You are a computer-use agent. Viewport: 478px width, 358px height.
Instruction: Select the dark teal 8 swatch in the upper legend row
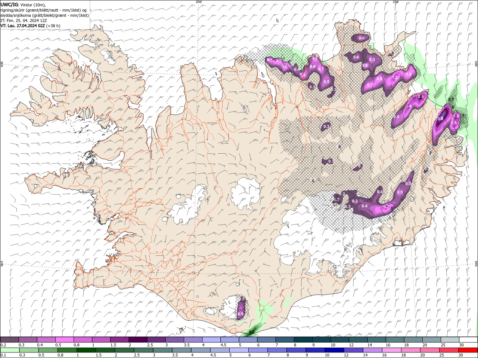(x=303, y=340)
